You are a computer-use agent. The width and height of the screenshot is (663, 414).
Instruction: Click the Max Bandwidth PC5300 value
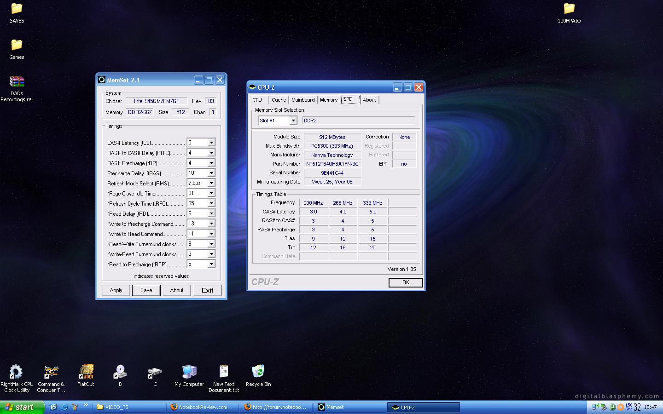click(x=332, y=146)
